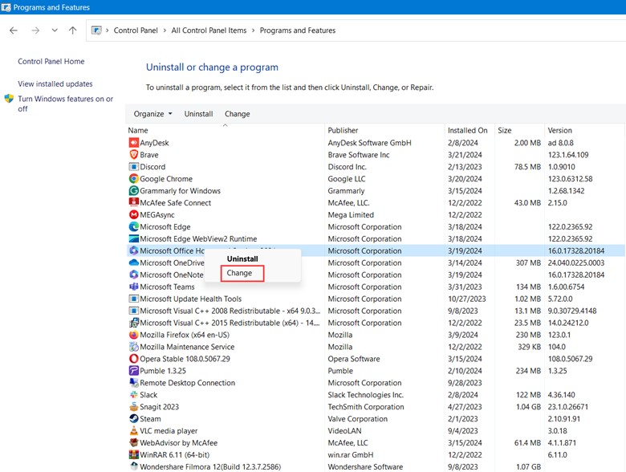Click the MEGAsync icon
The height and width of the screenshot is (472, 626).
134,214
